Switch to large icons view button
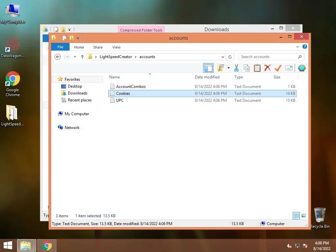336x252 pixels. tap(304, 216)
